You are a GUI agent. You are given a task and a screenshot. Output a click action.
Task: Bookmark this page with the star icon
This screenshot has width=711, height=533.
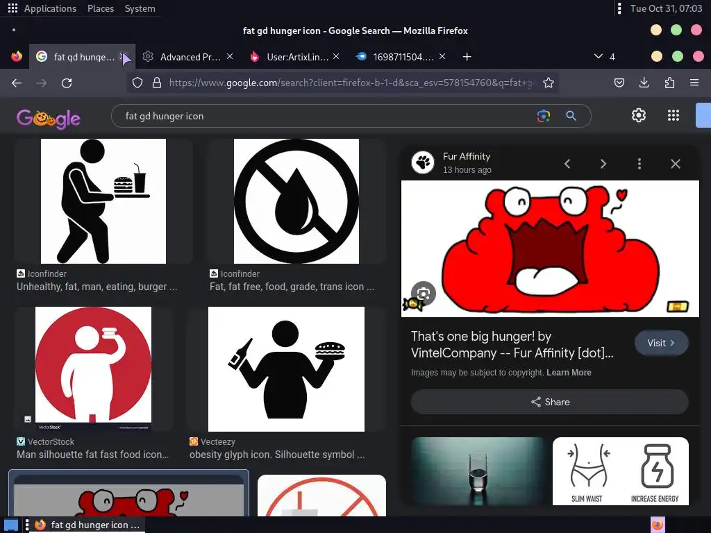click(x=549, y=83)
